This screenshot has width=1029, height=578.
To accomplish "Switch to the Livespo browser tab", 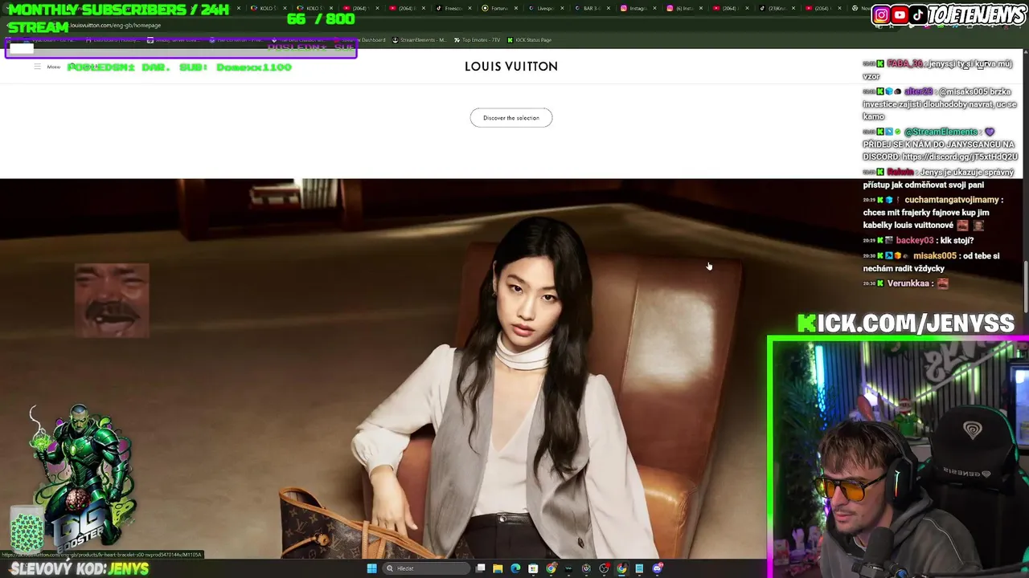I will [545, 8].
